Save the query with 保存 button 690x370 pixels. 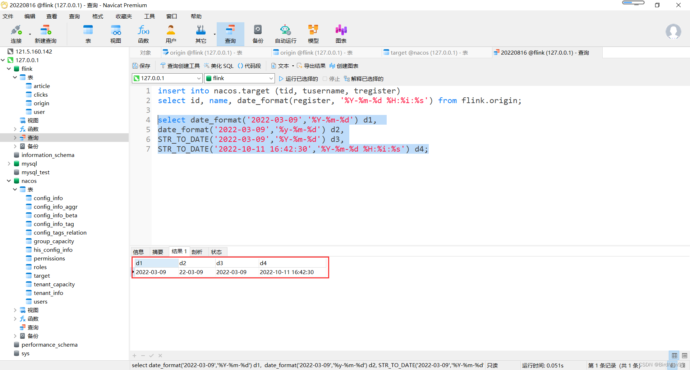(142, 66)
